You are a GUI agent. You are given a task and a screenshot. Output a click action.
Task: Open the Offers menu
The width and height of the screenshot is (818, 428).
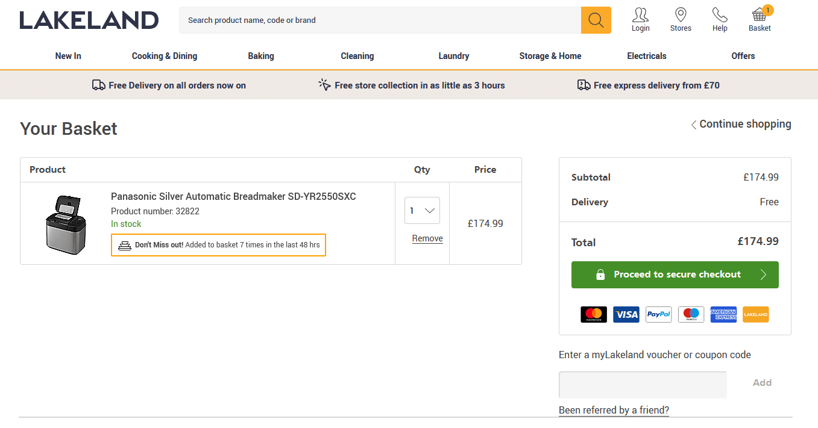point(743,56)
